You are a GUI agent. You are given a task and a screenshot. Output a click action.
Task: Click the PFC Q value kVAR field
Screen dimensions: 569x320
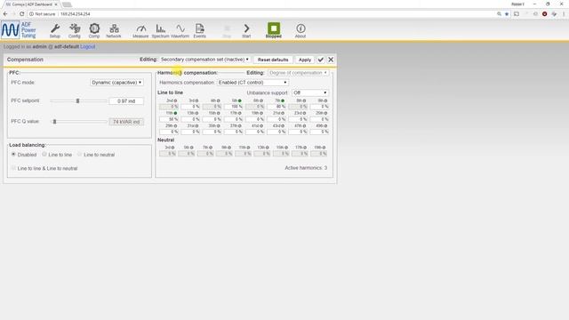point(126,122)
